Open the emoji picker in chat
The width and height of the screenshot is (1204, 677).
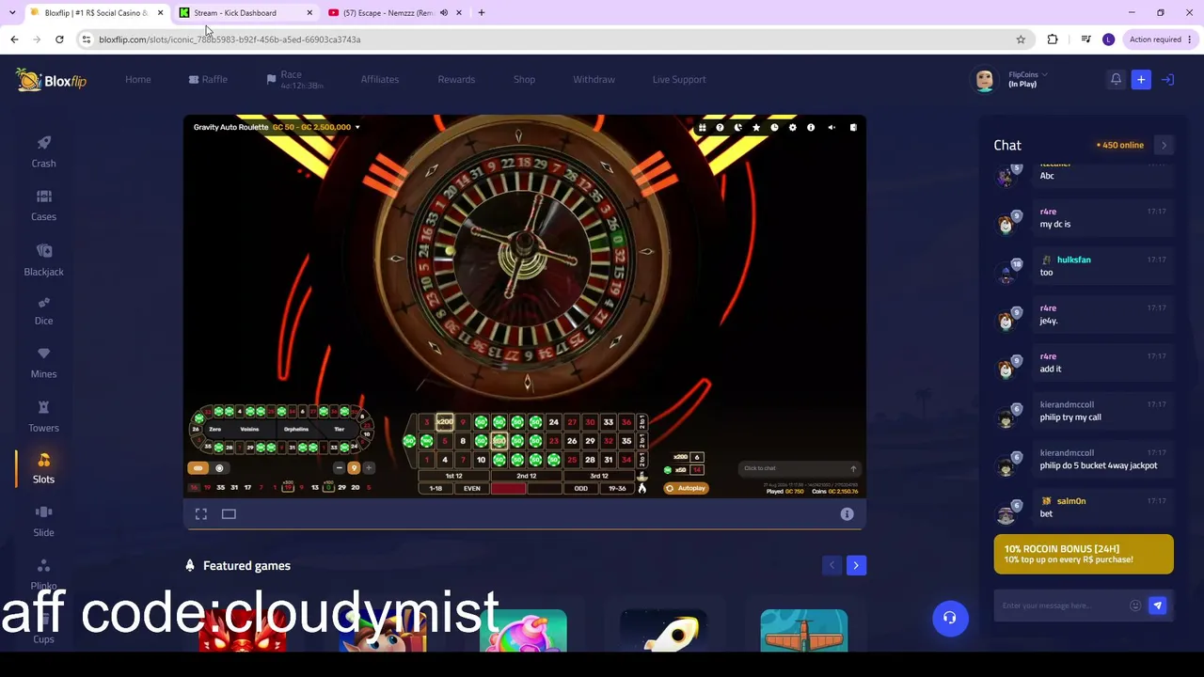point(1135,606)
